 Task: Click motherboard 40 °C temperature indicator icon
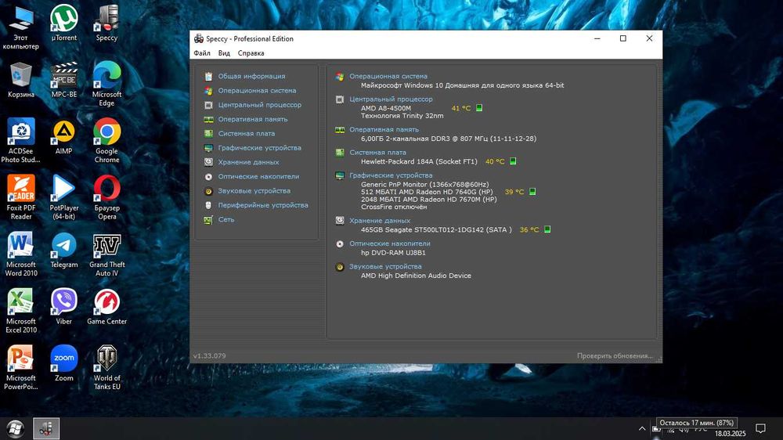click(x=513, y=161)
